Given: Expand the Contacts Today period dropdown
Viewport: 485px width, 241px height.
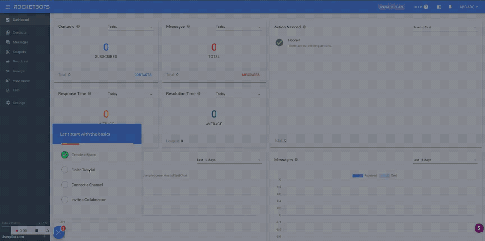Looking at the screenshot, I should (x=130, y=27).
